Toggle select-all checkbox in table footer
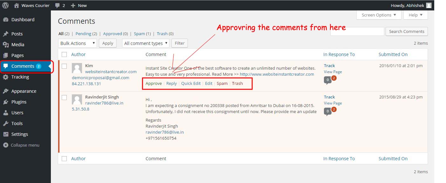Image resolution: width=446 pixels, height=183 pixels. coord(64,159)
